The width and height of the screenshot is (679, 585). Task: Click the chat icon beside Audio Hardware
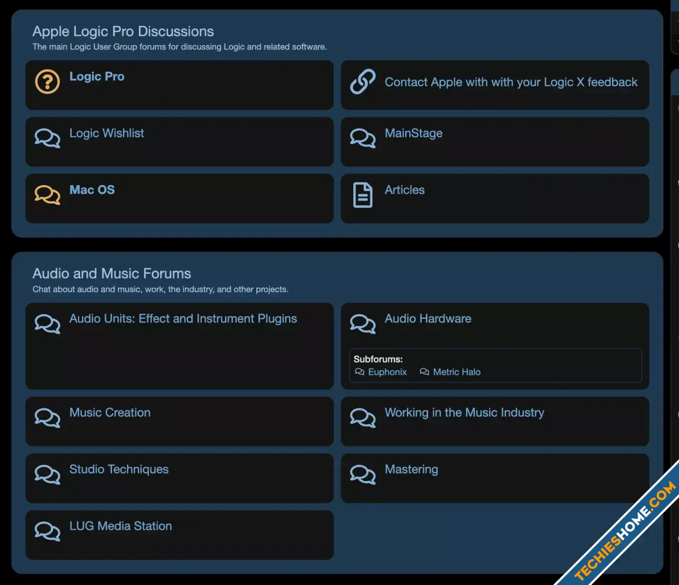(363, 324)
